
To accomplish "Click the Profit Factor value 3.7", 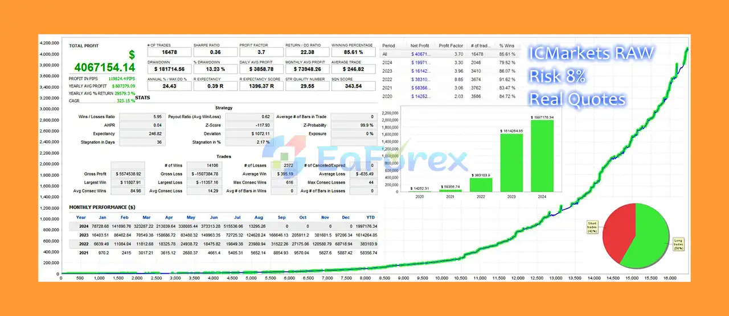I will tap(260, 52).
